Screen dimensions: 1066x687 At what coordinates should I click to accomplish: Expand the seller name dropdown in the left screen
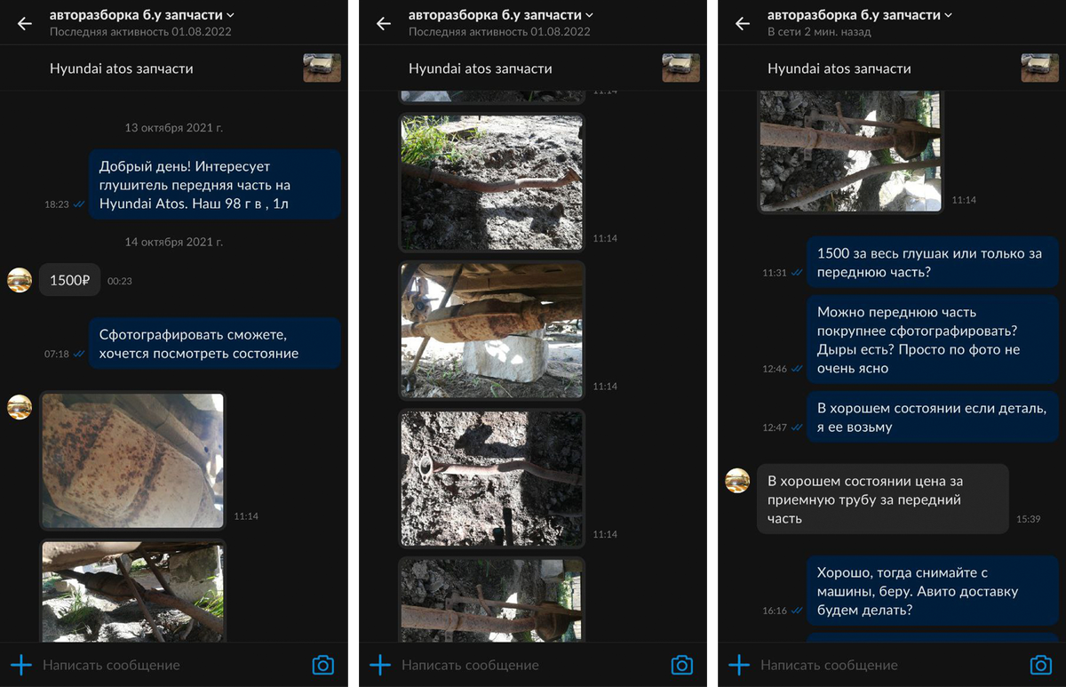pyautogui.click(x=230, y=15)
